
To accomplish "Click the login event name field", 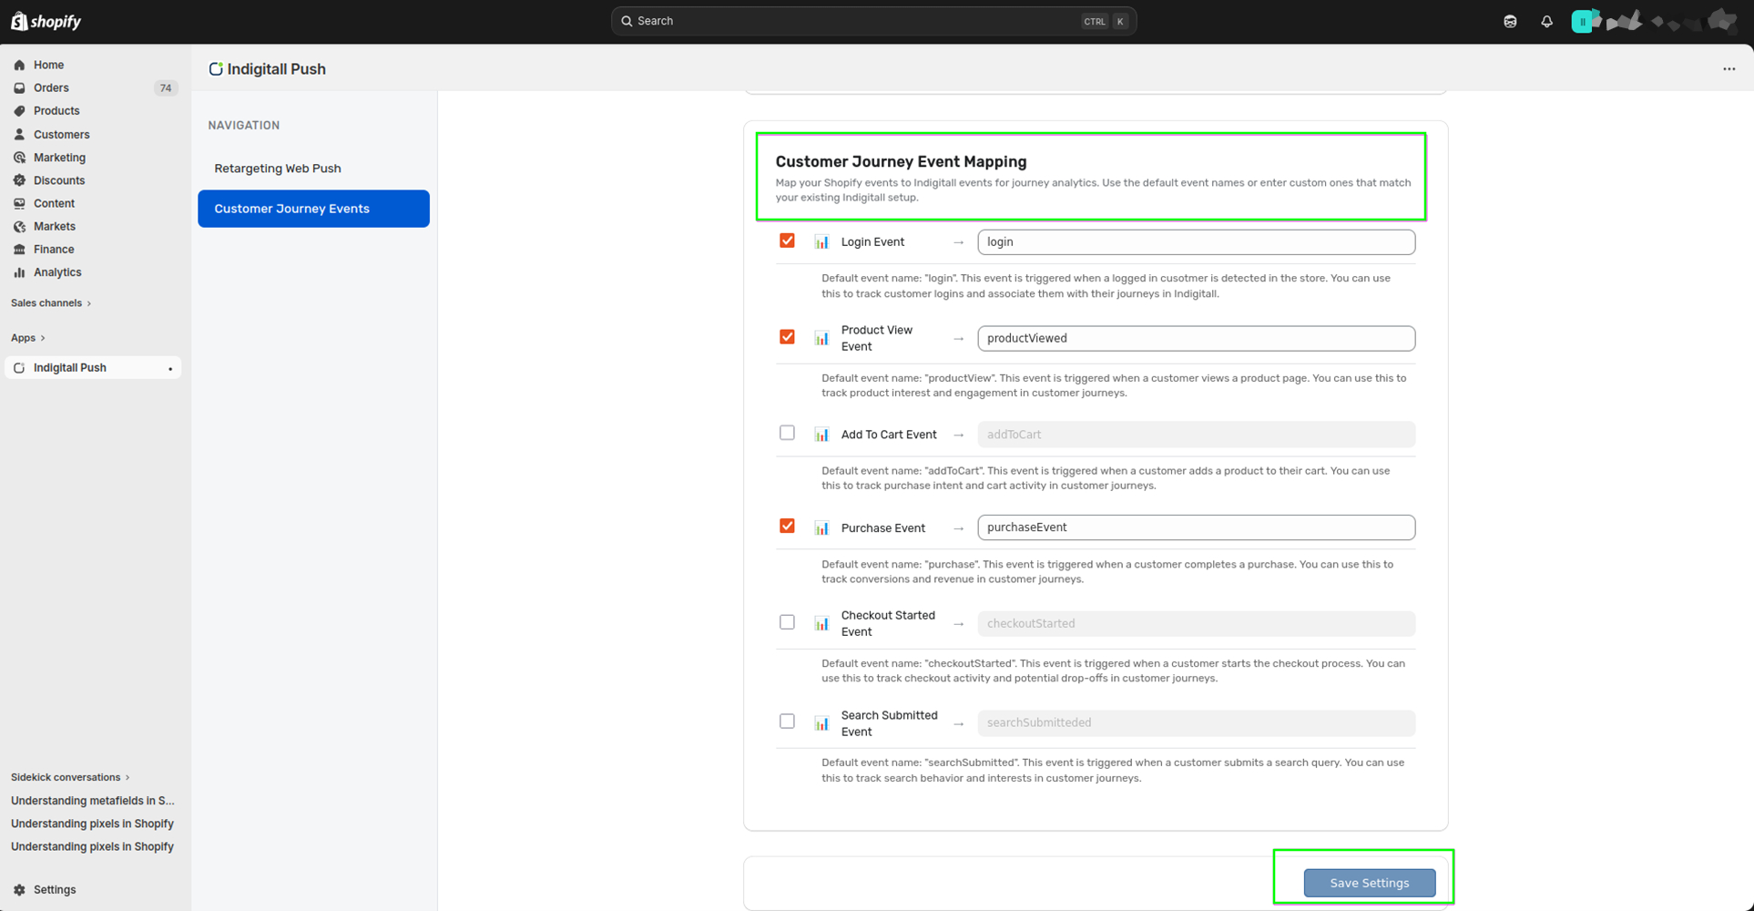I will pyautogui.click(x=1196, y=242).
